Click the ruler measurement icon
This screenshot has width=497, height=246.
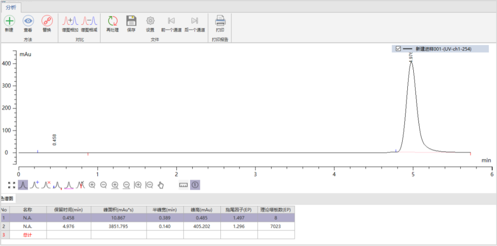[x=184, y=185]
